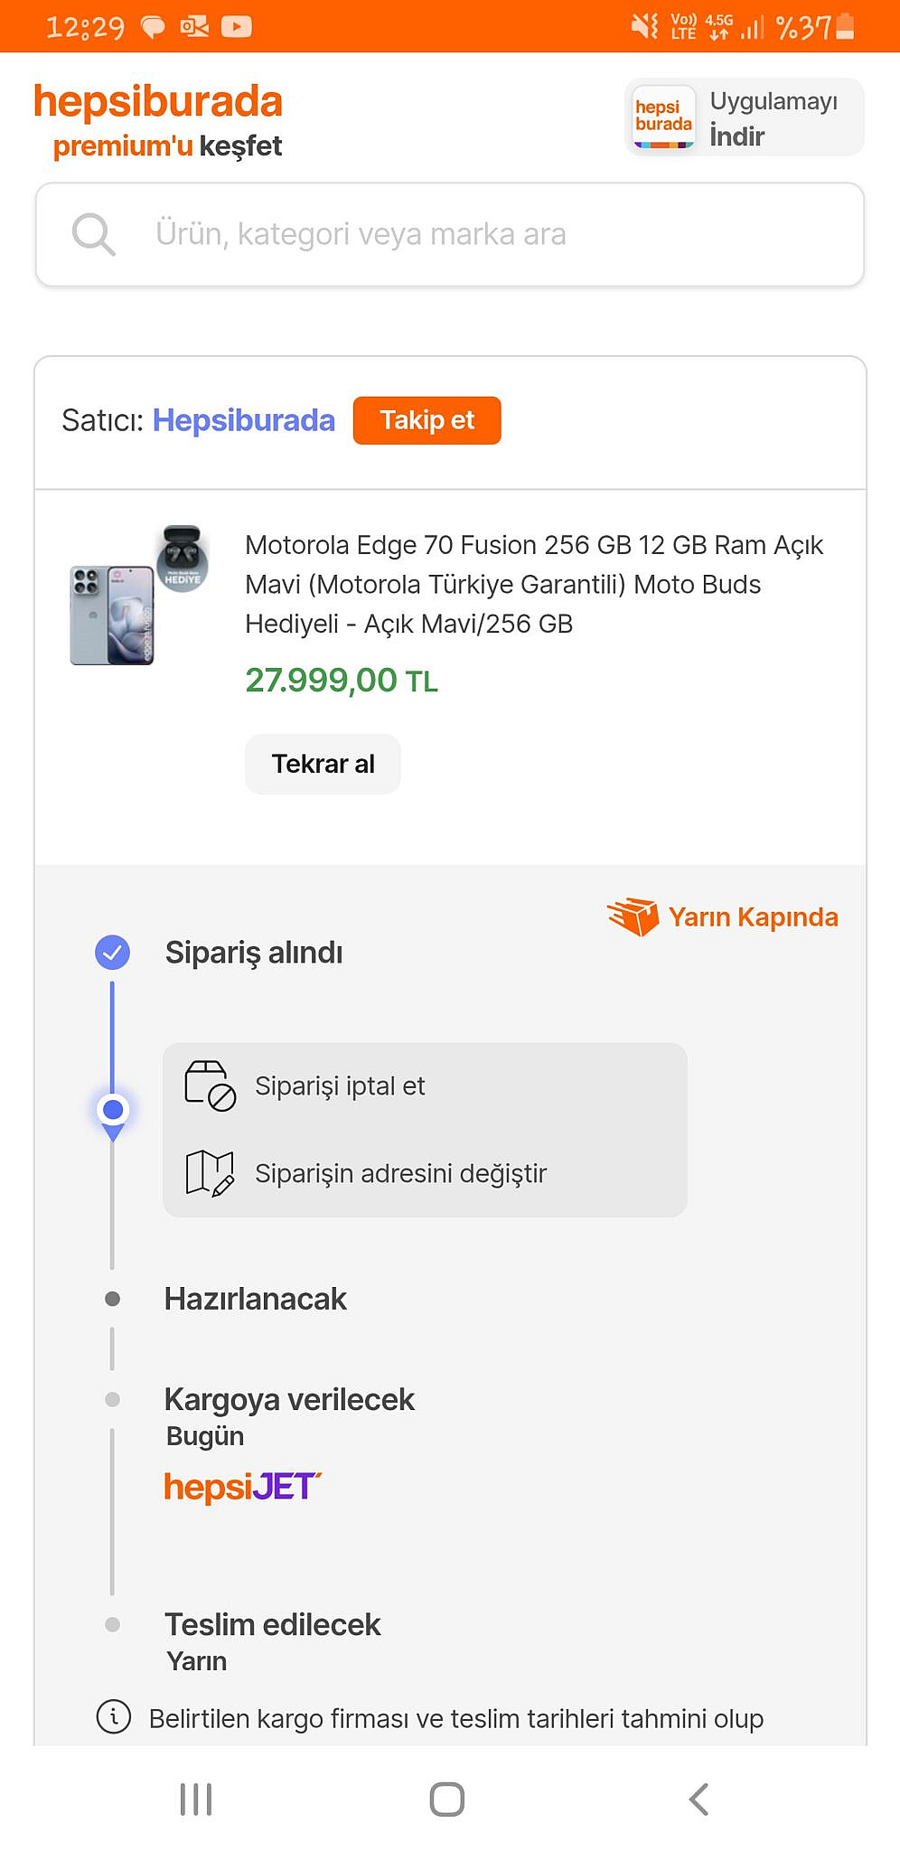Tap the Android home button
The image size is (900, 1851).
tap(447, 1799)
